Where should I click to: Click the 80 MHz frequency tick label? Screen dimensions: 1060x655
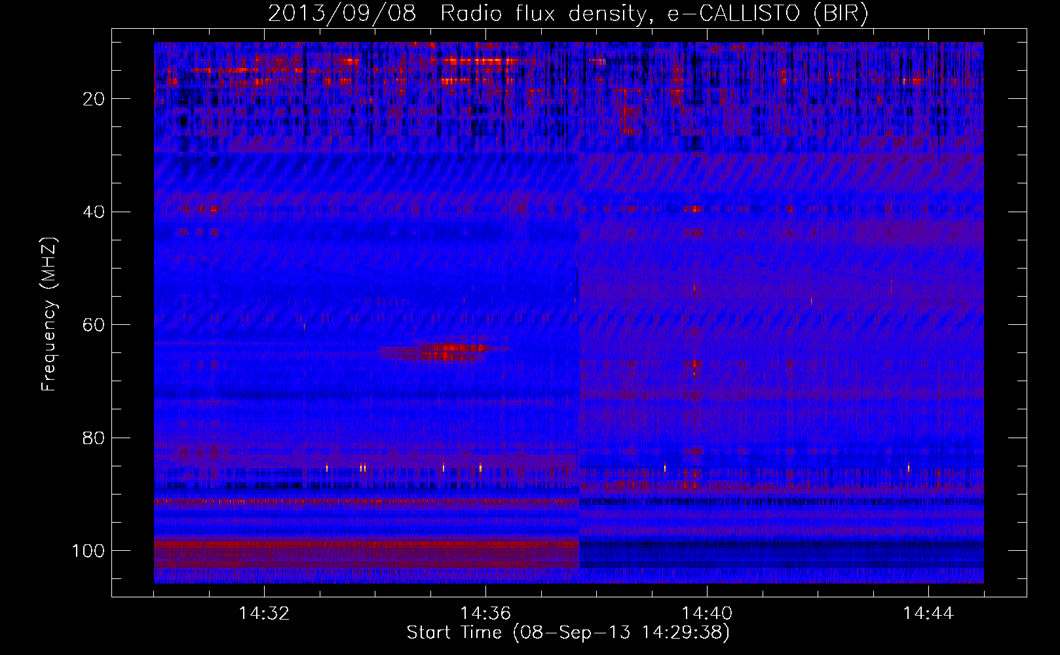click(x=94, y=438)
